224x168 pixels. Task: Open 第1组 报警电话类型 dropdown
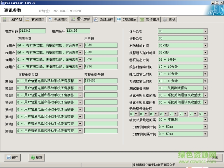[x=80, y=81]
